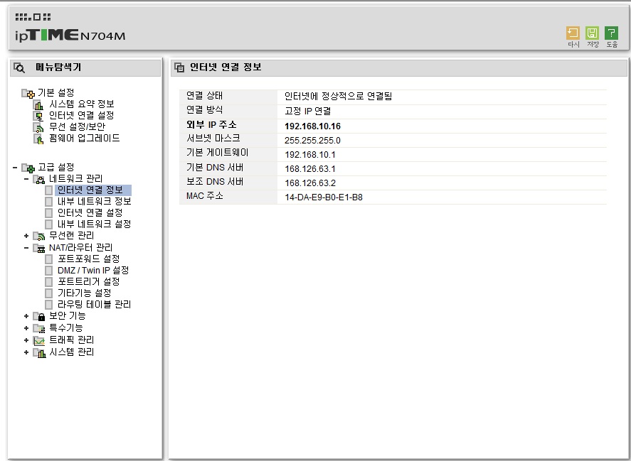Image resolution: width=631 pixels, height=461 pixels.
Task: Open 포트트리거 설정
Action: tap(88, 281)
